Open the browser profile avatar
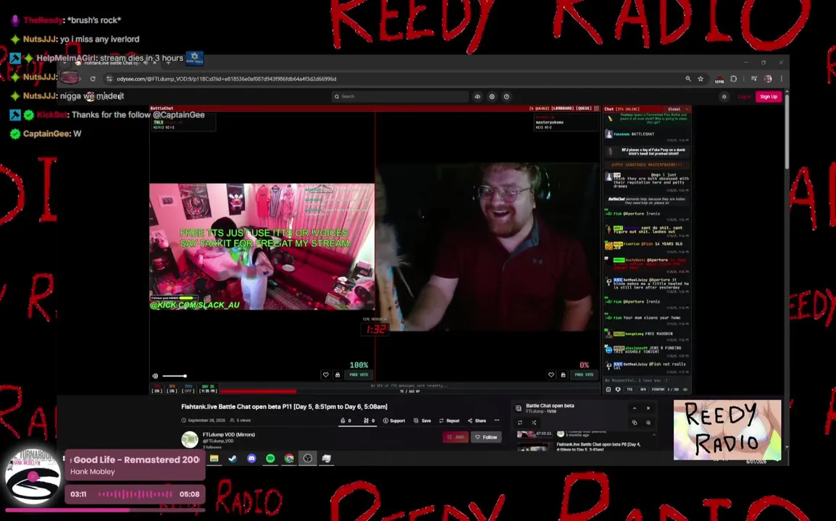The image size is (836, 521). click(x=768, y=79)
